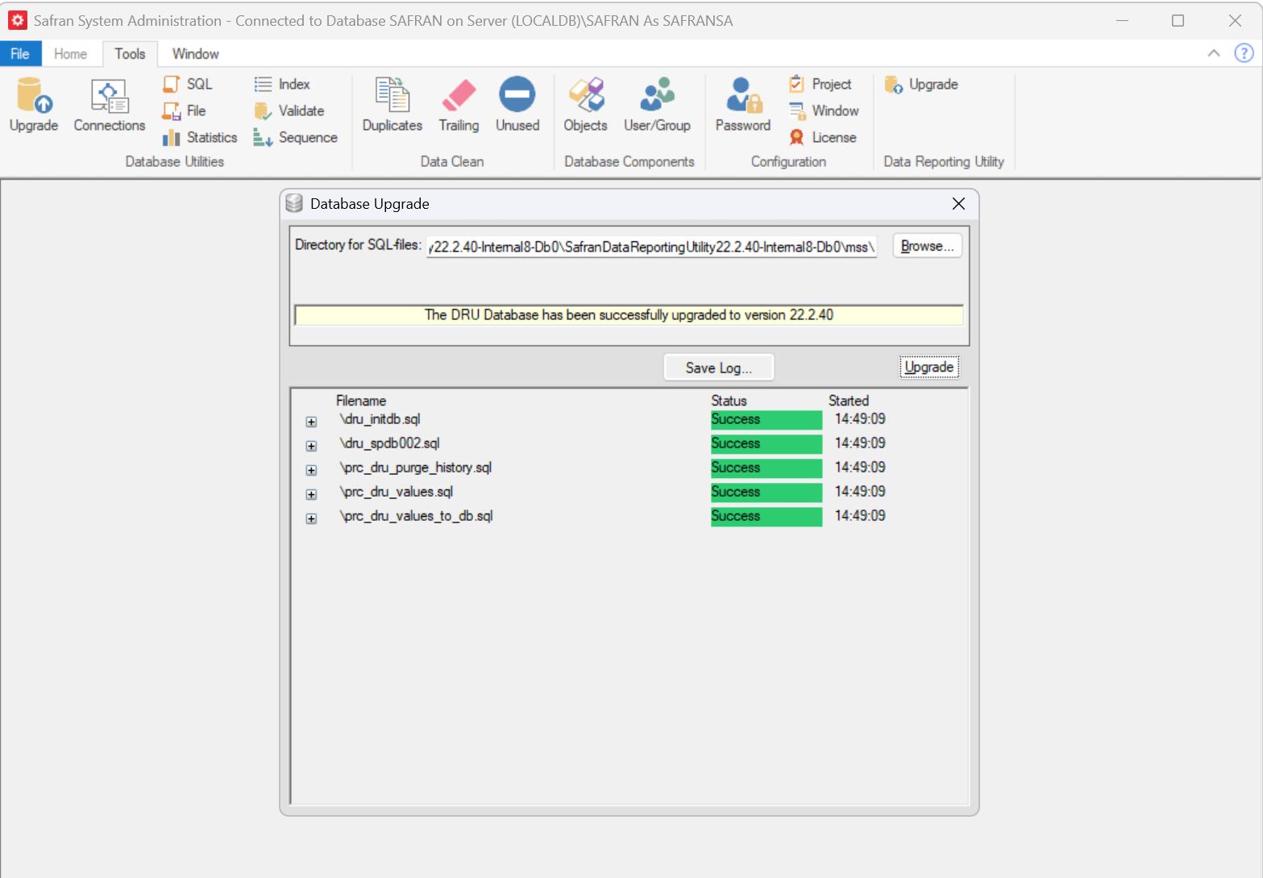Click the Browse... button
The width and height of the screenshot is (1263, 878).
coord(927,246)
